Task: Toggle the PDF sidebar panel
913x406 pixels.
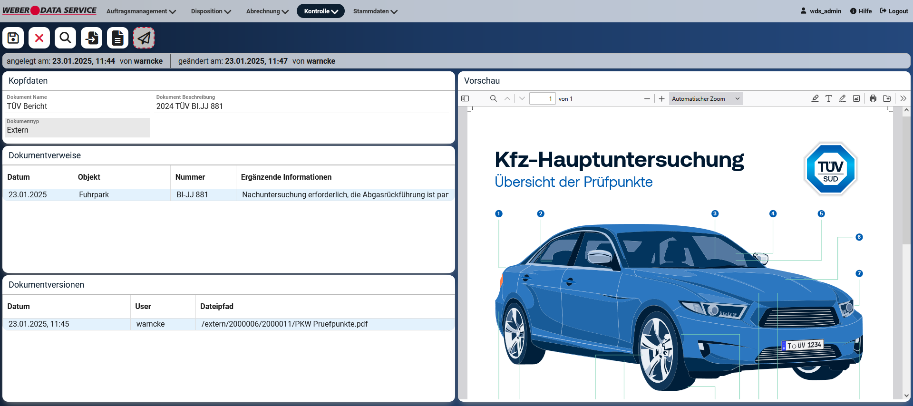Action: (465, 98)
